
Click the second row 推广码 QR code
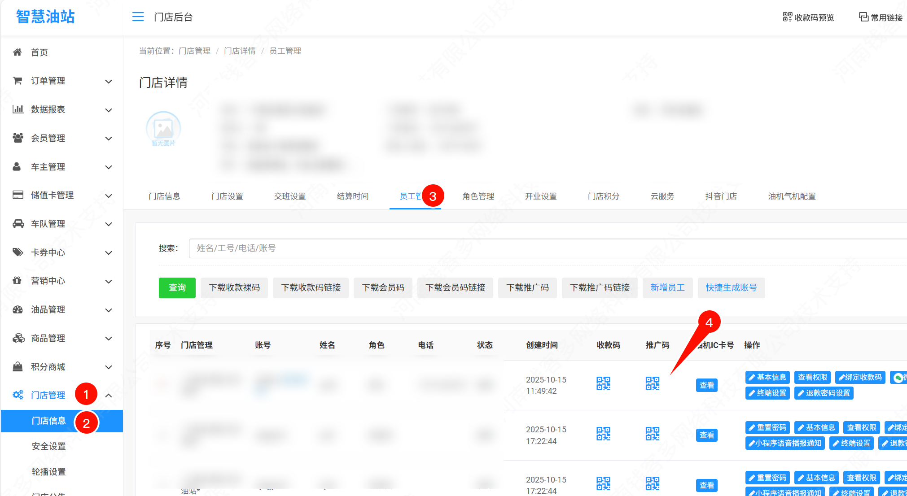[x=652, y=434]
